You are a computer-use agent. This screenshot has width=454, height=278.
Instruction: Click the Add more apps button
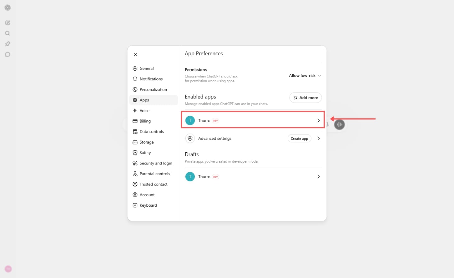pyautogui.click(x=306, y=98)
